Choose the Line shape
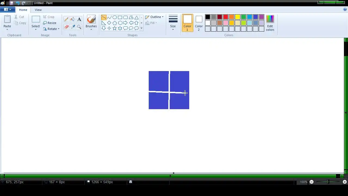348x196 pixels. click(104, 17)
